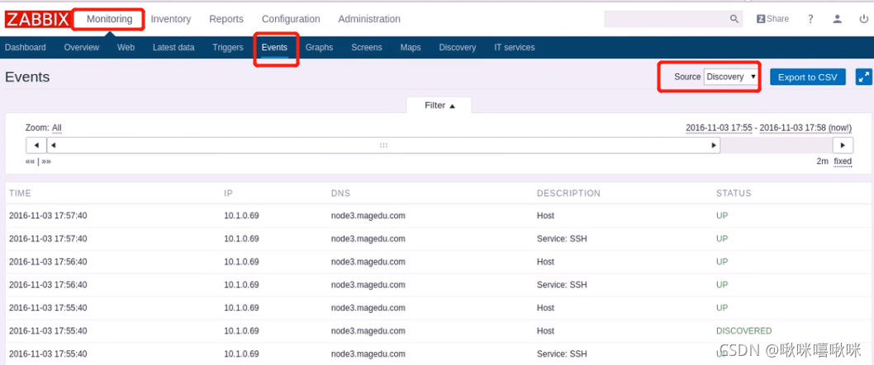Image resolution: width=874 pixels, height=365 pixels.
Task: Click the 2m period length text
Action: (823, 161)
